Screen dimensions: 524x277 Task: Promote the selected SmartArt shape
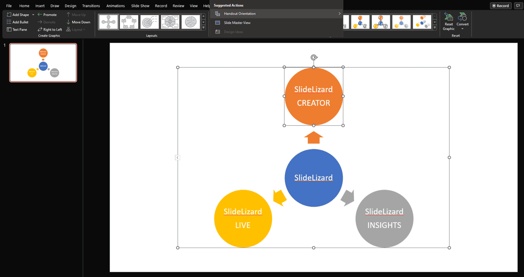47,15
